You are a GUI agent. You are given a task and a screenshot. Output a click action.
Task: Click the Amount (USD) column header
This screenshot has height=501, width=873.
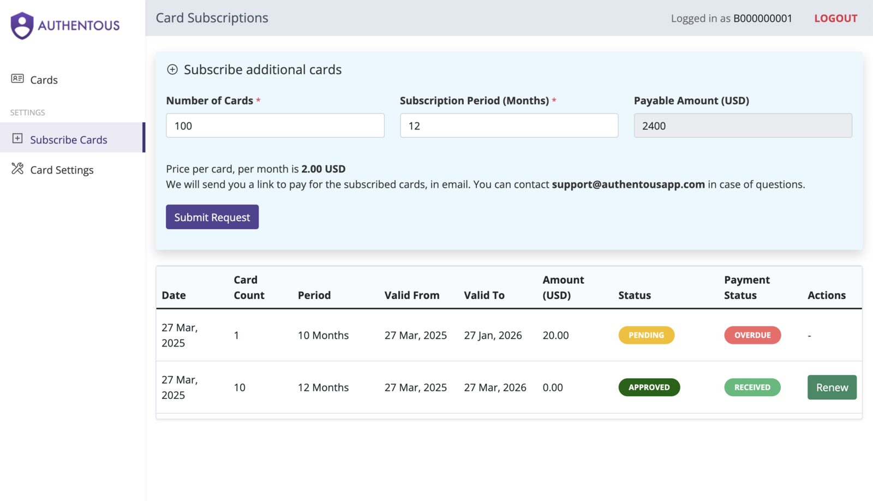(563, 288)
